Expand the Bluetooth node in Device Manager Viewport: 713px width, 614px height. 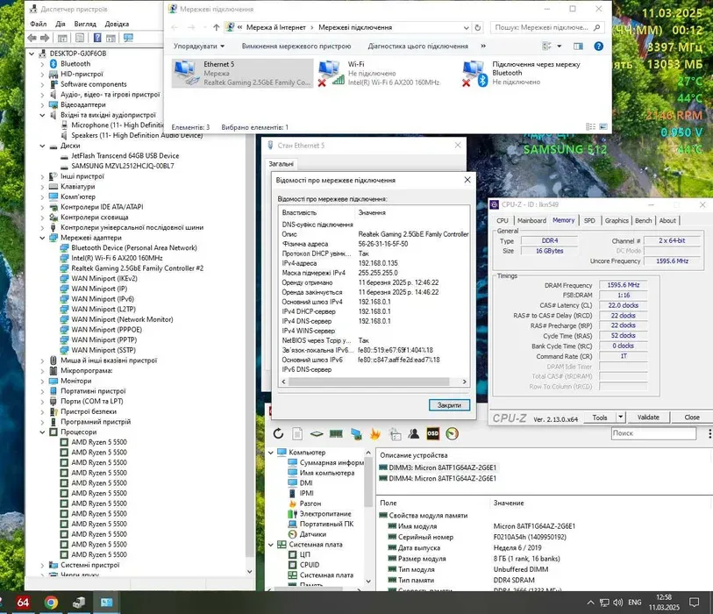[42, 64]
